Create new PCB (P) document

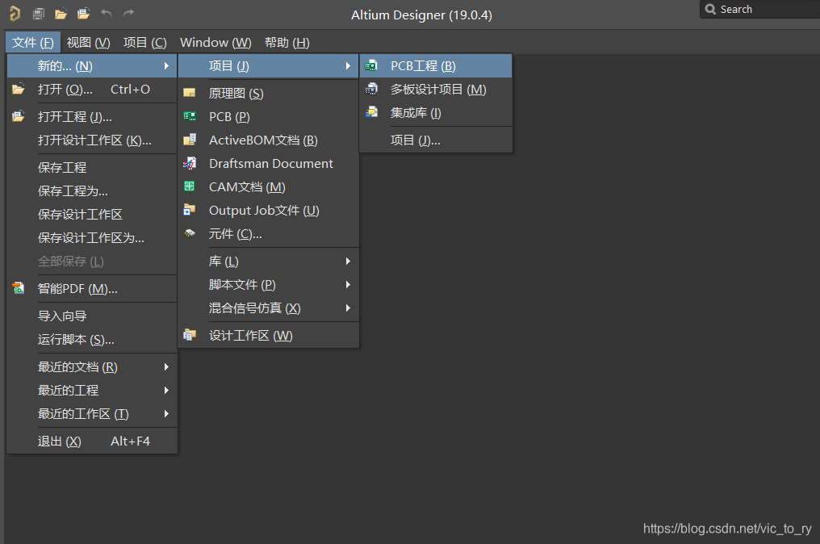(x=268, y=117)
